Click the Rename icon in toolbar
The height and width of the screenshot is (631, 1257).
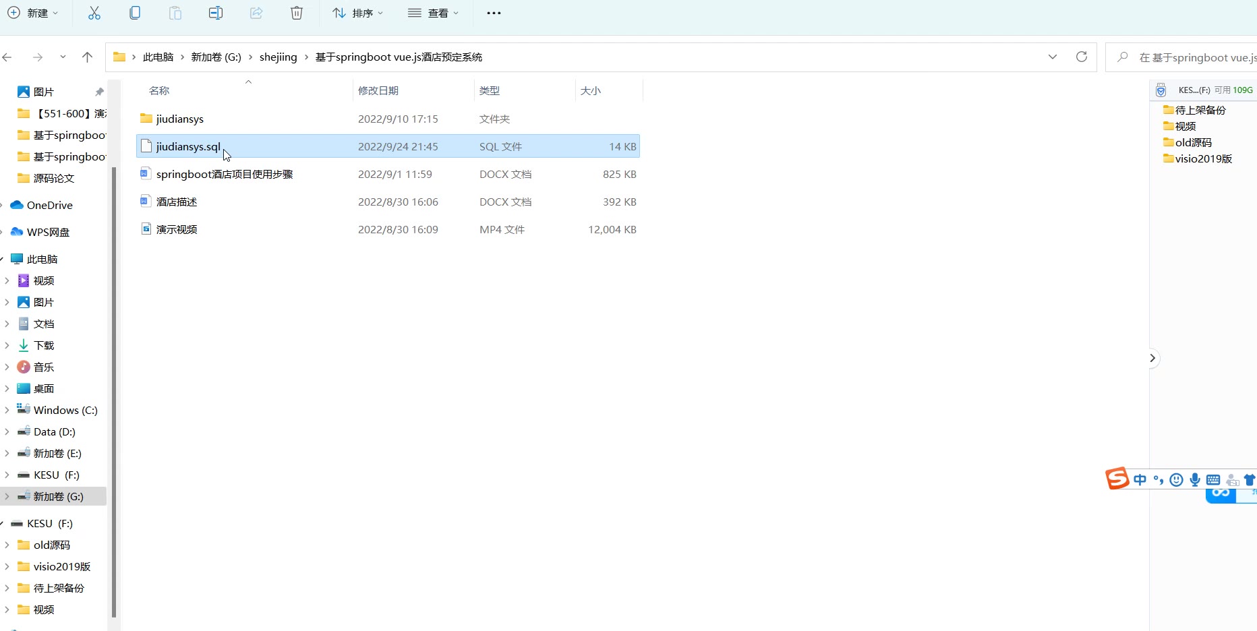(216, 13)
